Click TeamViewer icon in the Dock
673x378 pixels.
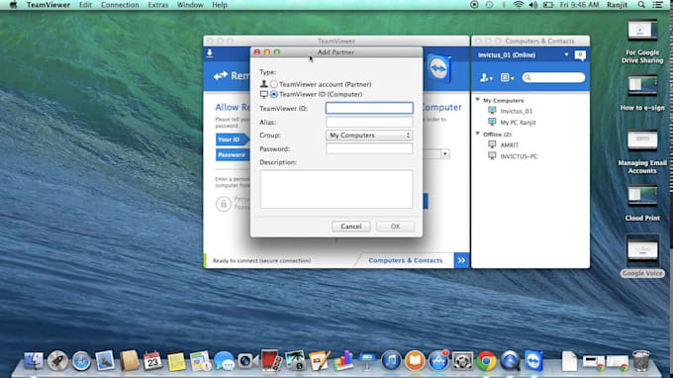click(x=533, y=361)
